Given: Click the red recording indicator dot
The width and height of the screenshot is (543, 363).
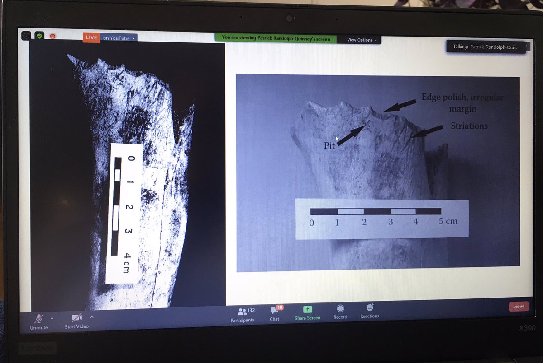Looking at the screenshot, I should (51, 36).
